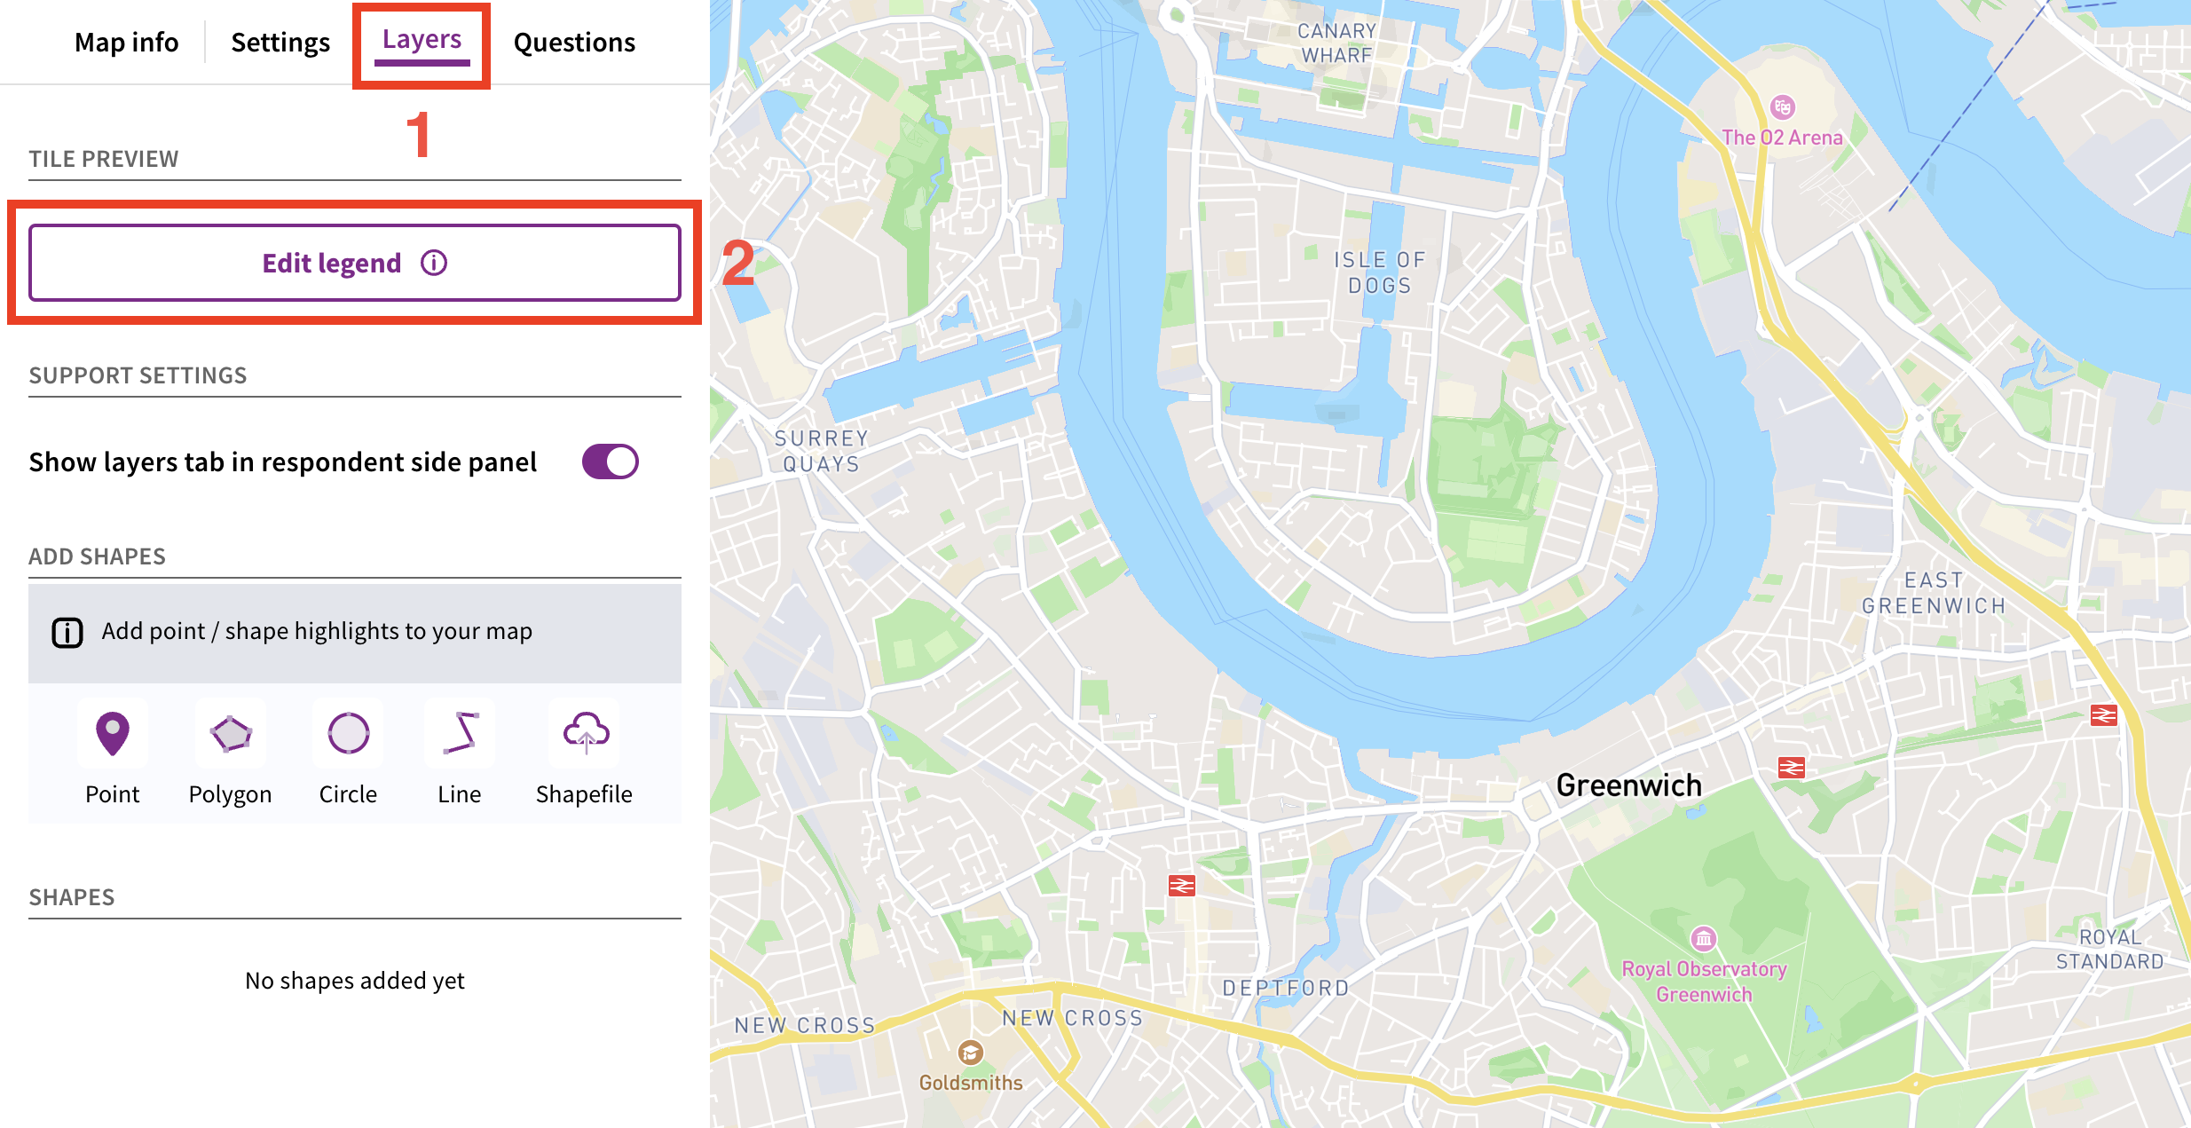Click the Canary Wharf map label

tap(1336, 43)
